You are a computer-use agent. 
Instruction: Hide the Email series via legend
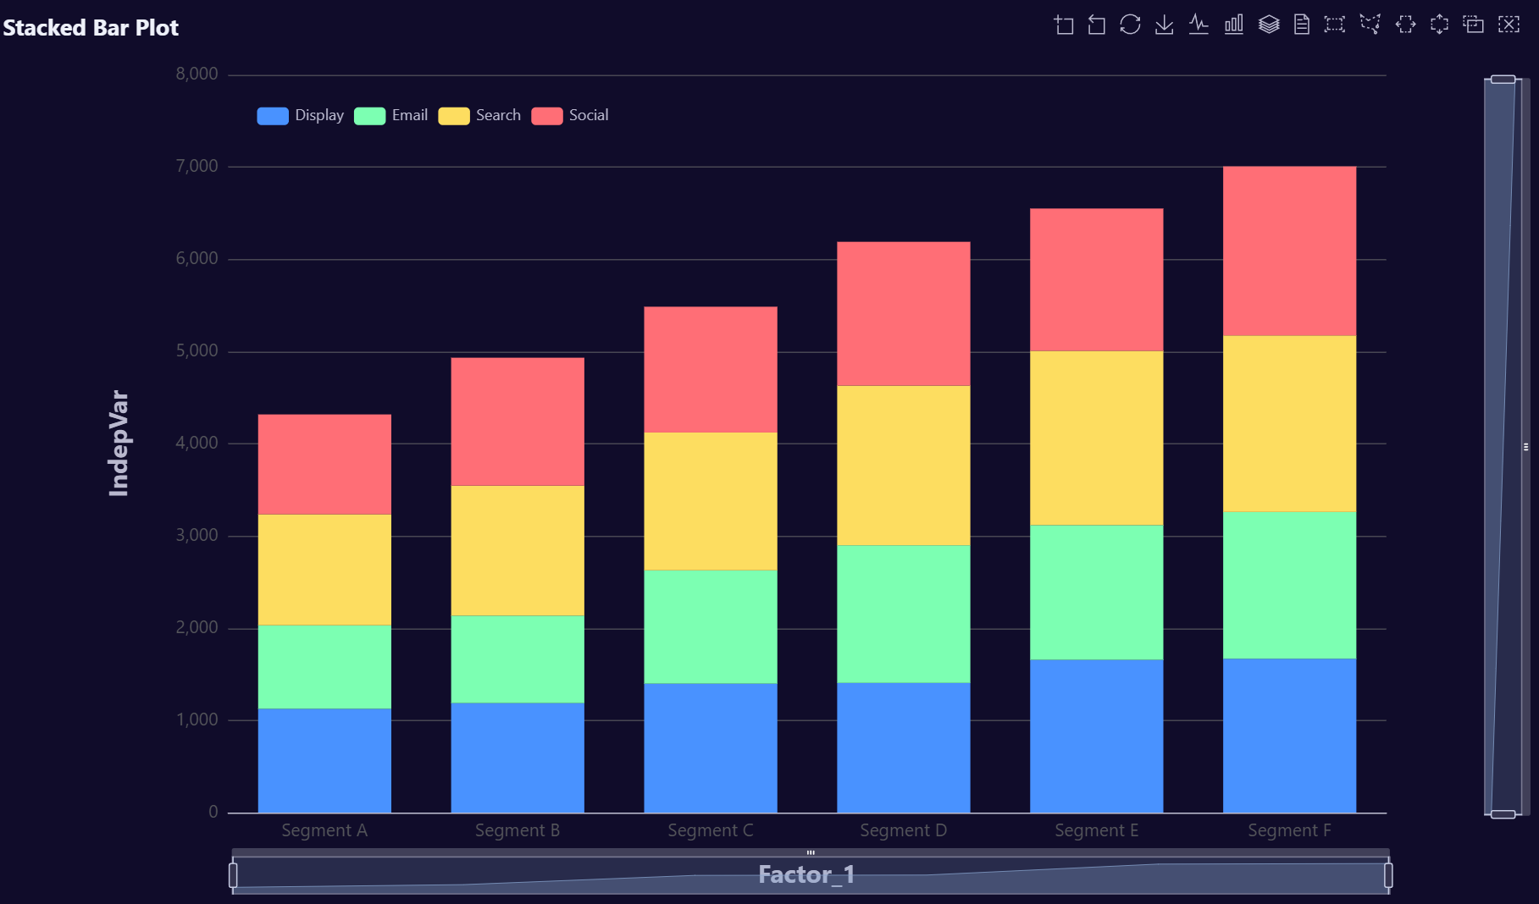click(x=391, y=116)
